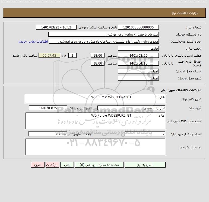
Task: Click the تاریخ نیاز به کالا field
Action: [x=48, y=108]
